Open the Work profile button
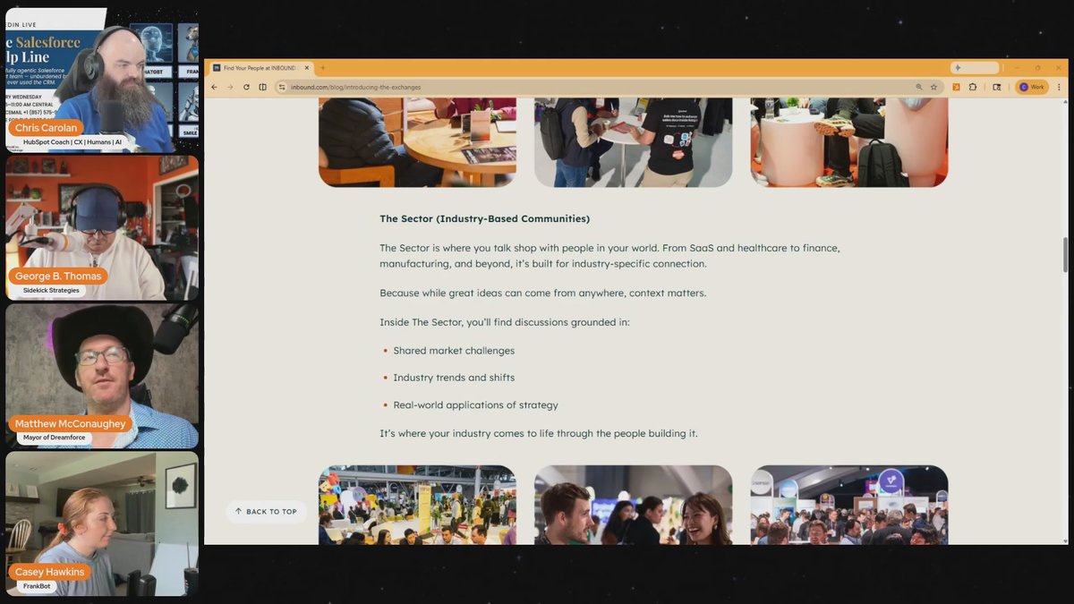This screenshot has width=1074, height=604. coord(1032,87)
